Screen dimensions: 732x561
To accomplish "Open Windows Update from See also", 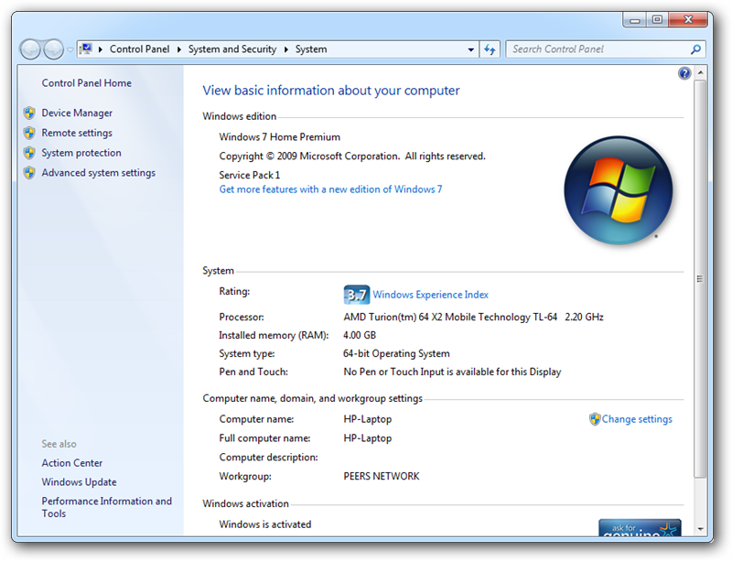I will (78, 481).
